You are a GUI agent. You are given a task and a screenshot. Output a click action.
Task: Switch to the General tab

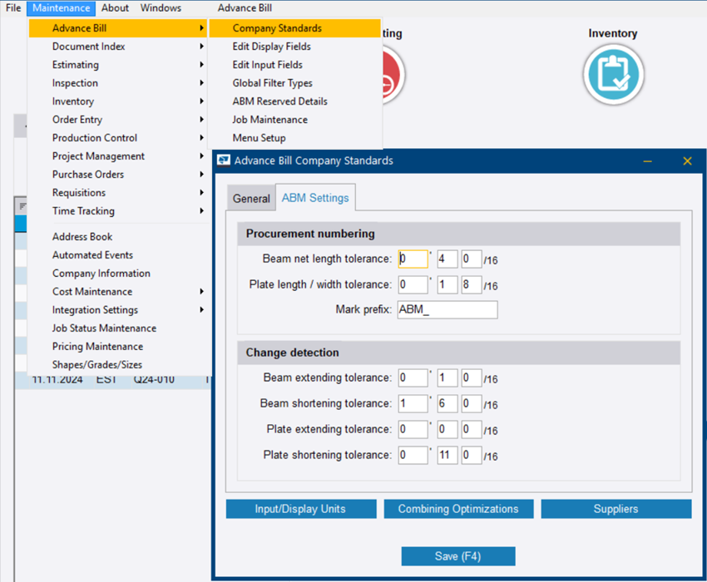[x=251, y=199]
